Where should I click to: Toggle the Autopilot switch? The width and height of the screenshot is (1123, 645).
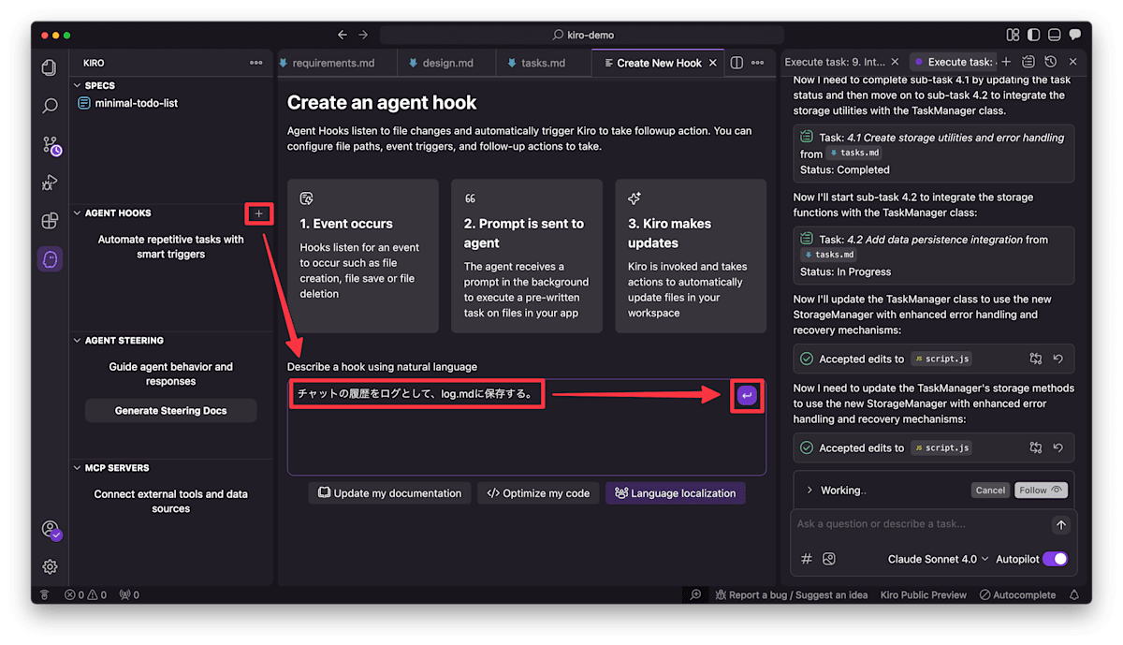1055,559
